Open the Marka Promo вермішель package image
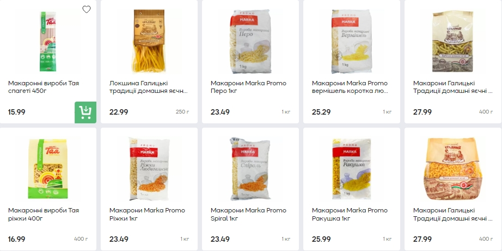The width and height of the screenshot is (502, 251). (x=351, y=41)
